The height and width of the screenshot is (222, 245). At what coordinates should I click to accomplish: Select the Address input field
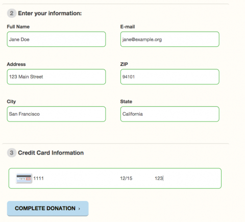click(56, 77)
